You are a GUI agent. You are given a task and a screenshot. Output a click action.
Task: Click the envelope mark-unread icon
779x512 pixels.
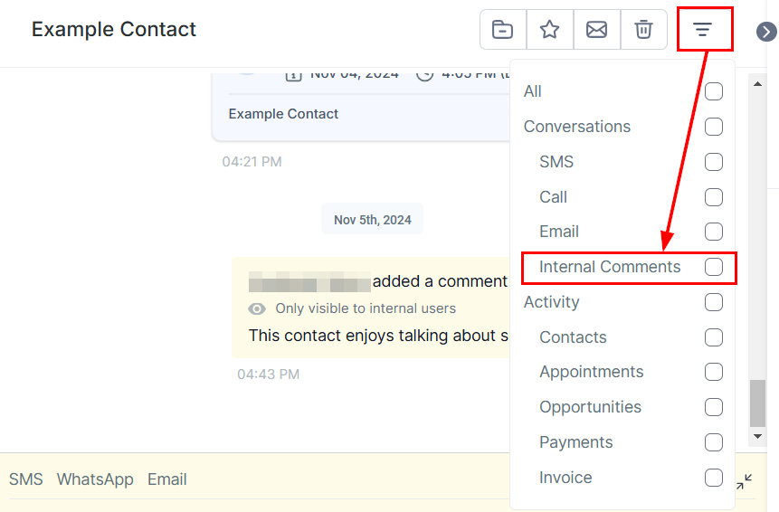(x=596, y=30)
